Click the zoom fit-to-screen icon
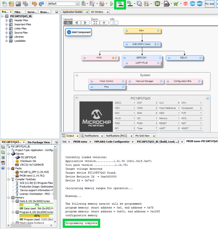Screen dimensions: 218x229 point(95,23)
